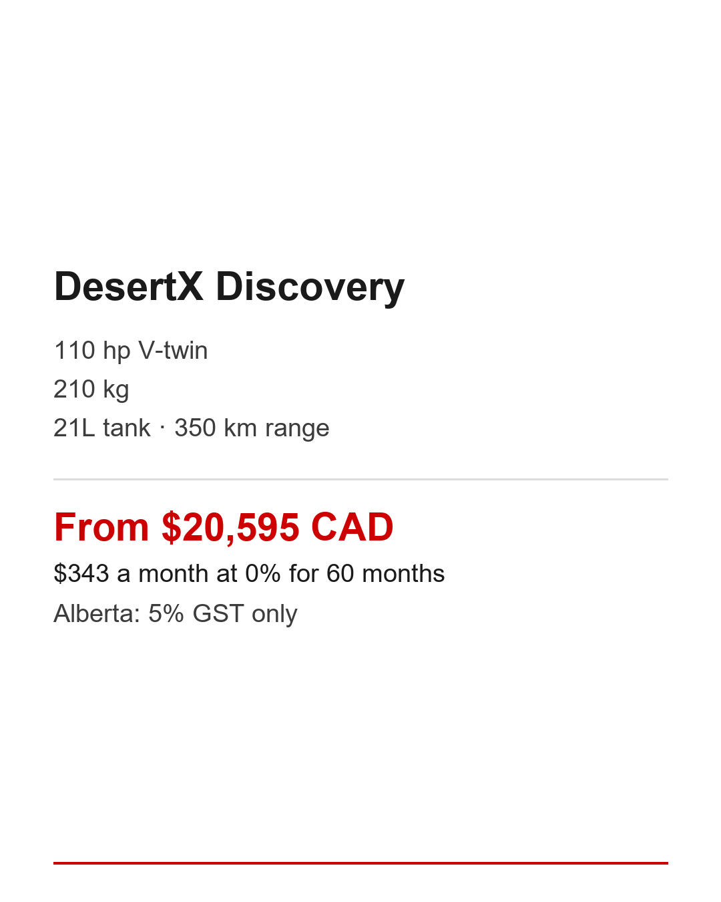Click the dot separator between tank and range
The width and height of the screenshot is (721, 902).
(162, 428)
